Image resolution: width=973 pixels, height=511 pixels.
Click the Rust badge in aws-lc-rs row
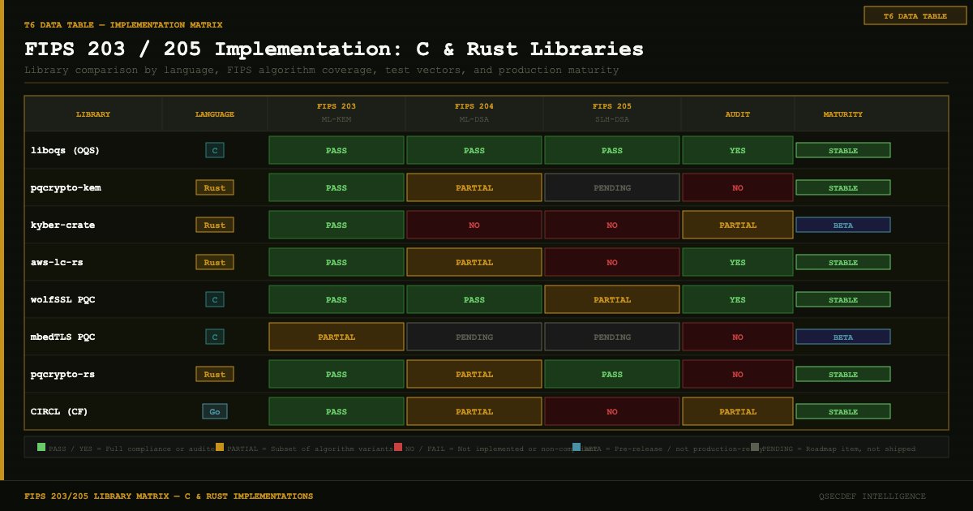pos(215,262)
